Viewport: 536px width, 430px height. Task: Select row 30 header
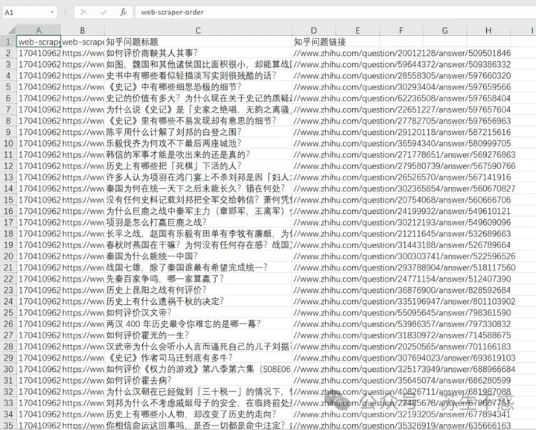[x=8, y=369]
